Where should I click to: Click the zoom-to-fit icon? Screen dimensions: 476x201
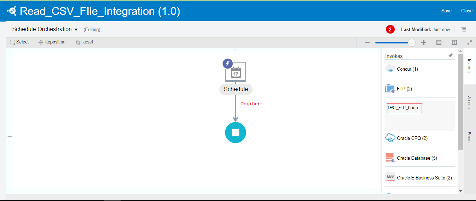439,42
